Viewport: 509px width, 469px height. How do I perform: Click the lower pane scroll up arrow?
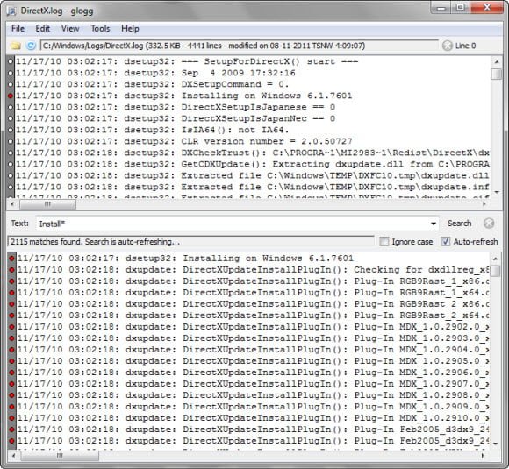(495, 259)
